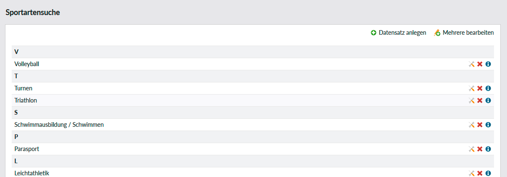Show info for Parasport
The image size is (507, 177).
tap(488, 149)
